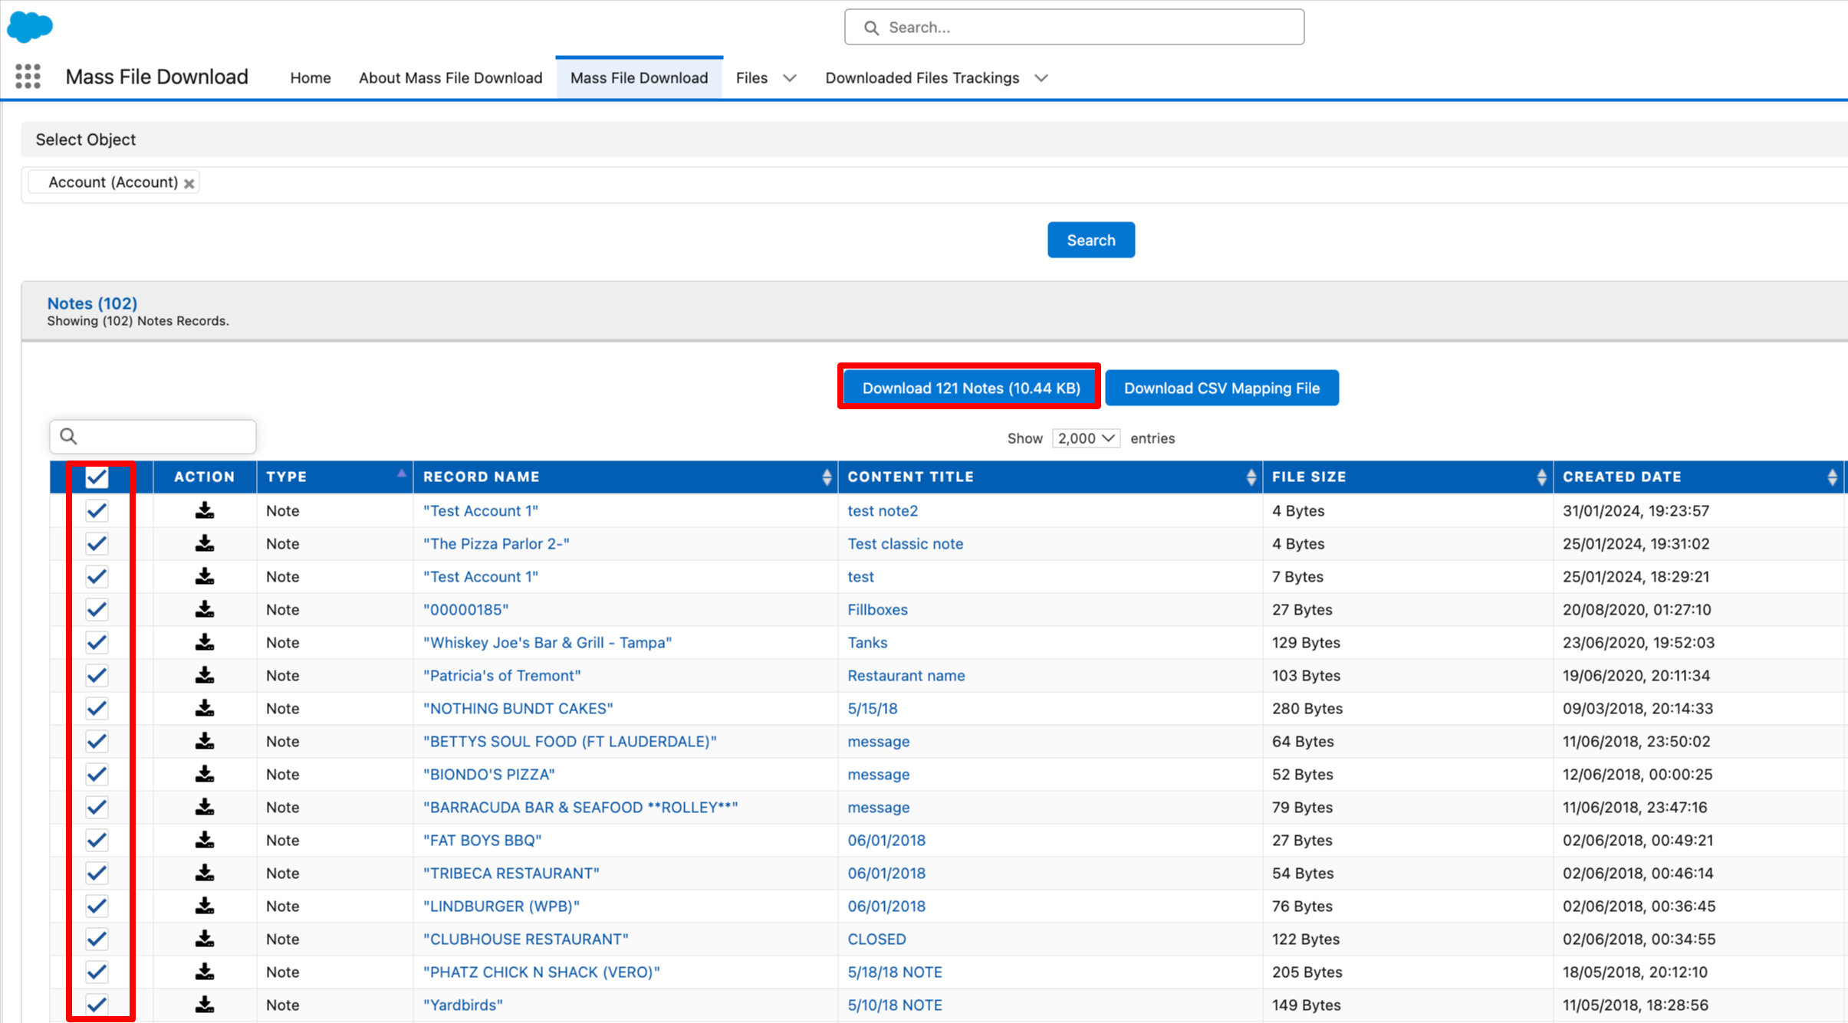Image resolution: width=1848 pixels, height=1023 pixels.
Task: Go to the Home tab
Action: point(310,78)
